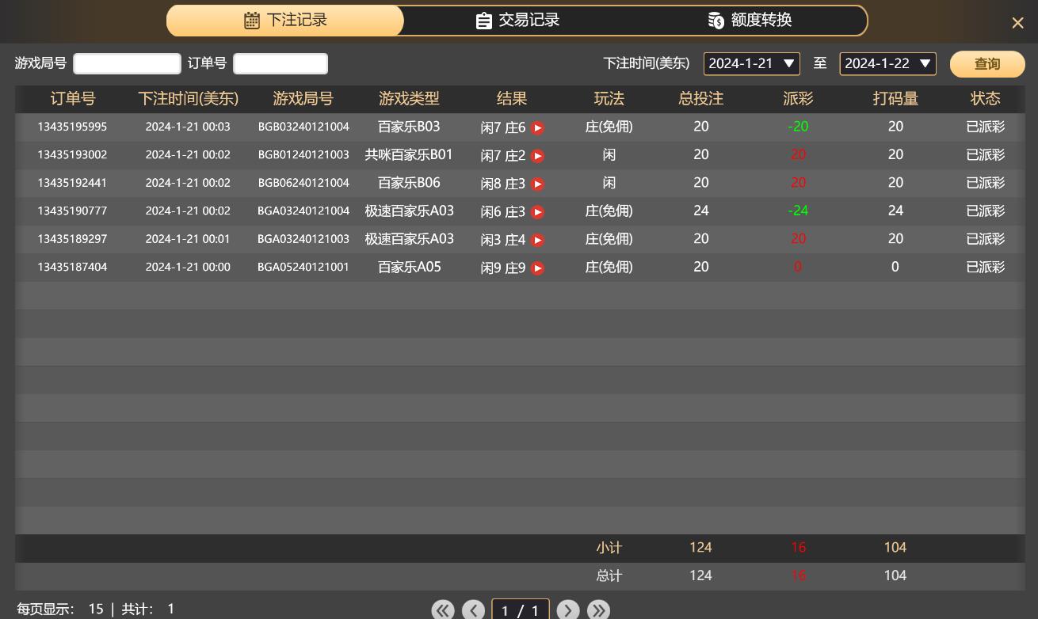Click the 打码量 column header

point(895,99)
